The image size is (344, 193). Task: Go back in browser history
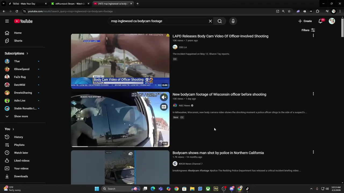click(4, 11)
